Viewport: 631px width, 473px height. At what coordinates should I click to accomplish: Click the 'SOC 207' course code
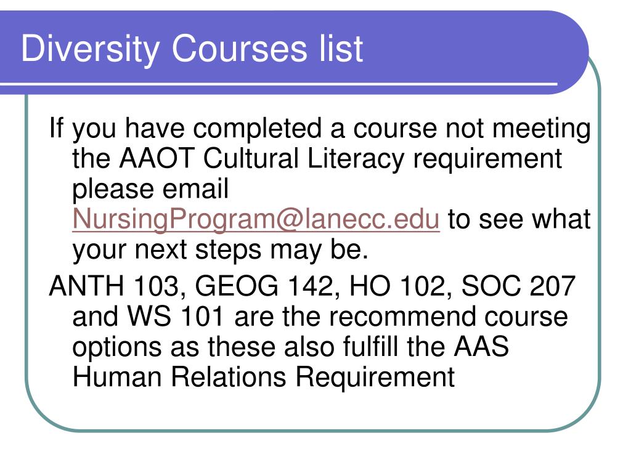[x=518, y=286]
